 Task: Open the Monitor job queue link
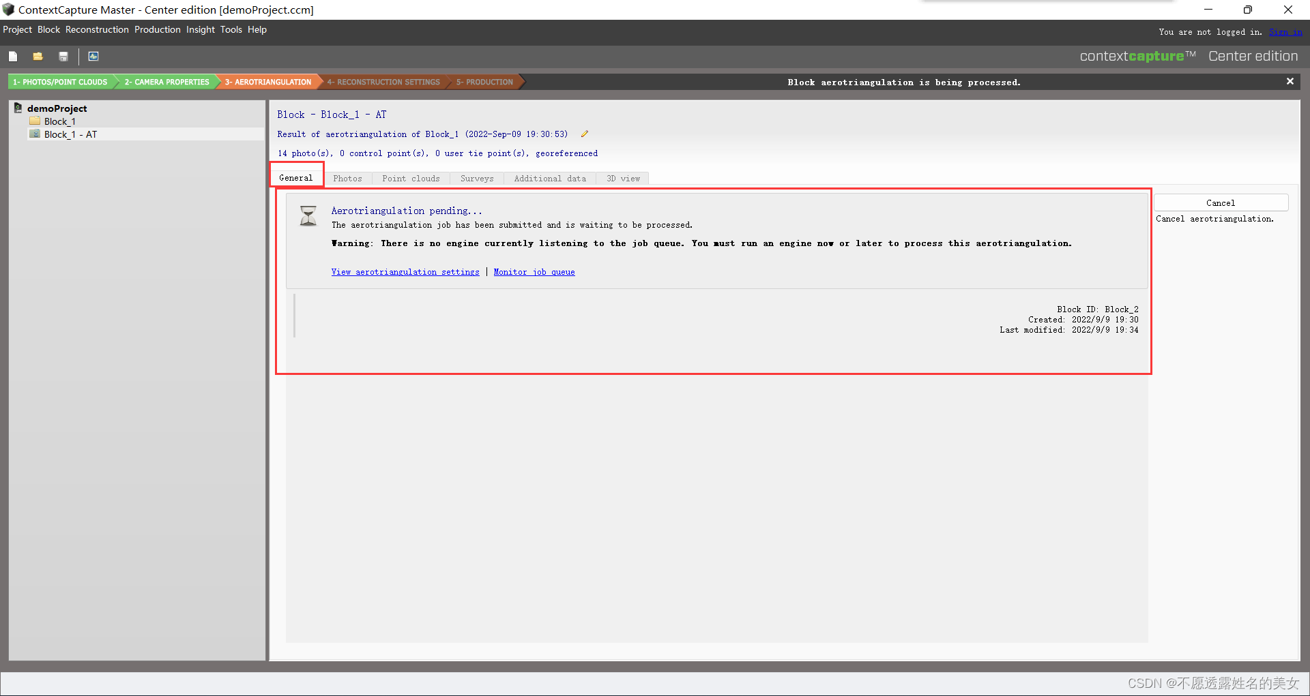(x=534, y=272)
